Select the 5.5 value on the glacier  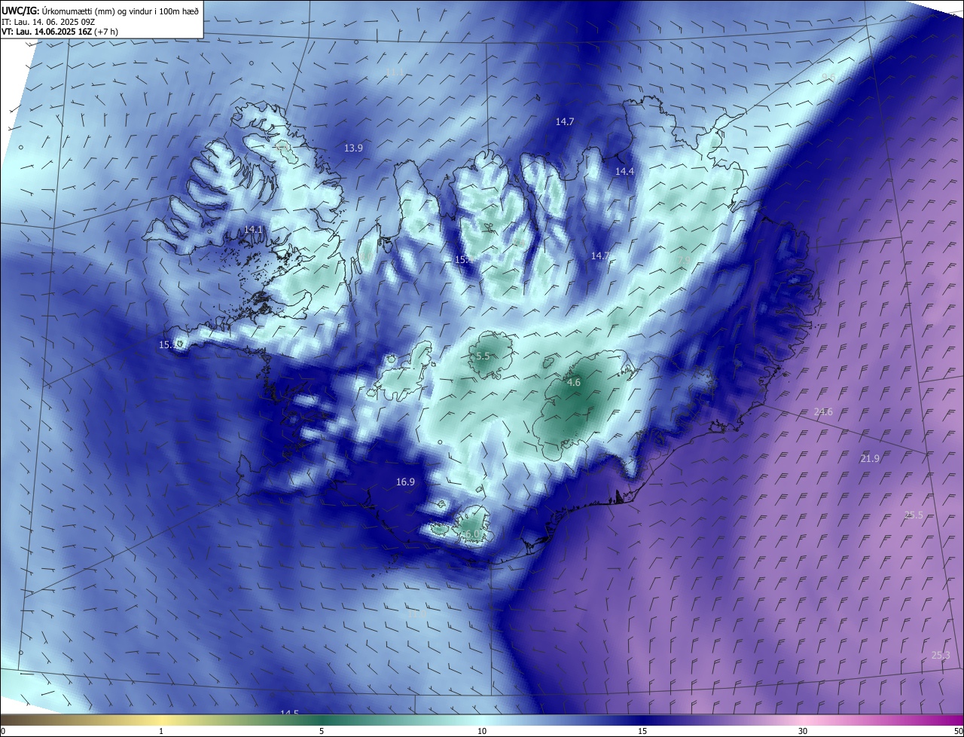point(483,356)
